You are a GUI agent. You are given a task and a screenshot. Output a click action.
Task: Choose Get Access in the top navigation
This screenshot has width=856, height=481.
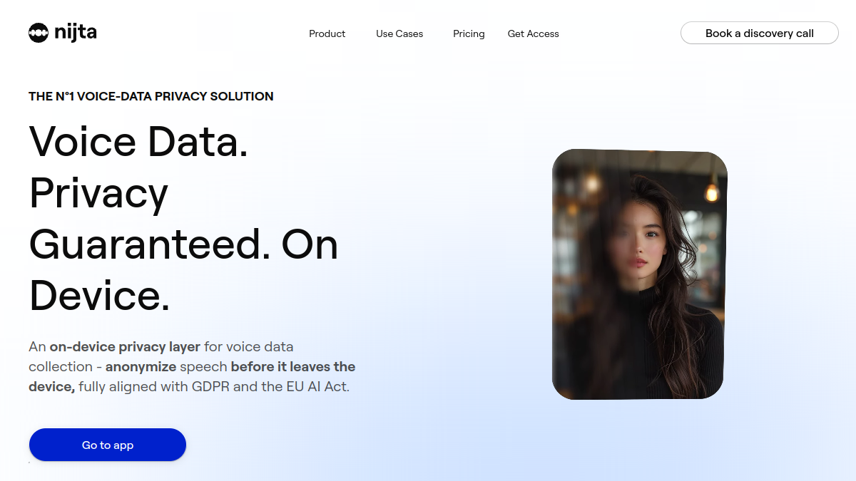click(x=534, y=33)
